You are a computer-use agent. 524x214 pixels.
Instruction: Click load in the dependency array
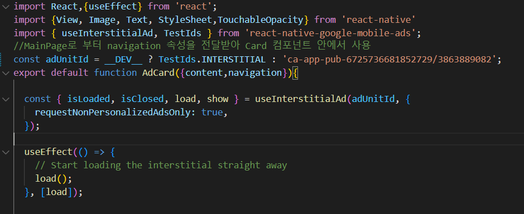tap(56, 192)
